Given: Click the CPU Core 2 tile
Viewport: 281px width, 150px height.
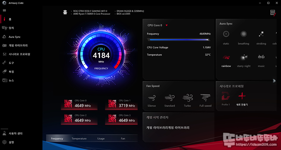Looking at the screenshot, I should [x=79, y=119].
